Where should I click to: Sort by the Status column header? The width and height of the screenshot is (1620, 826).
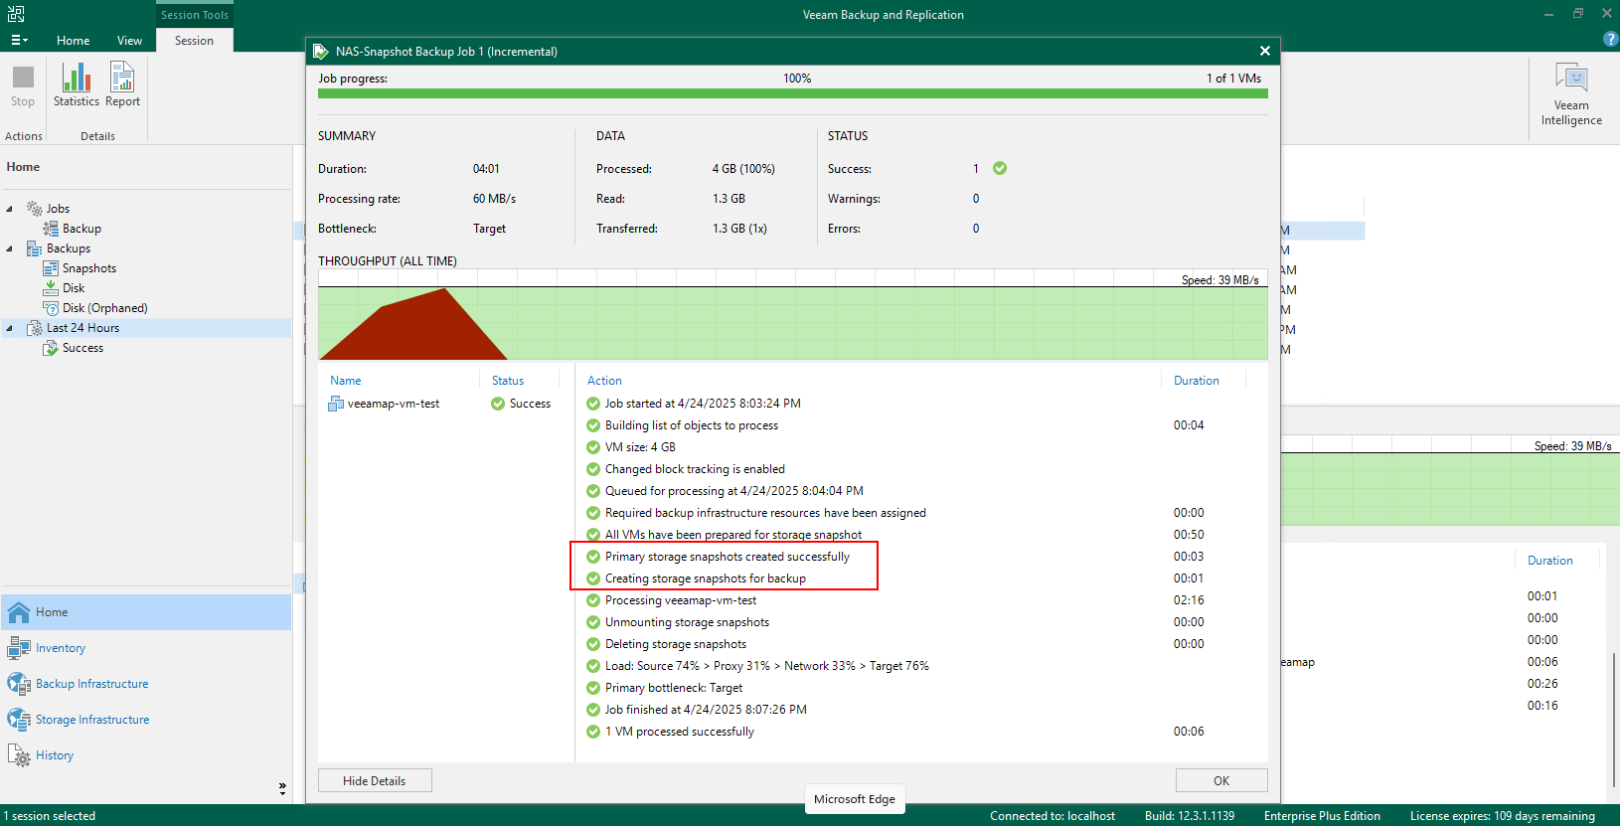[x=508, y=381]
